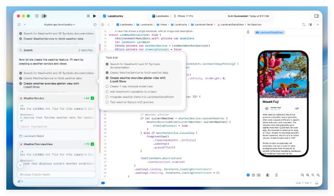334x196 pixels.
Task: Zoom in the preview canvas
Action: pos(318,175)
